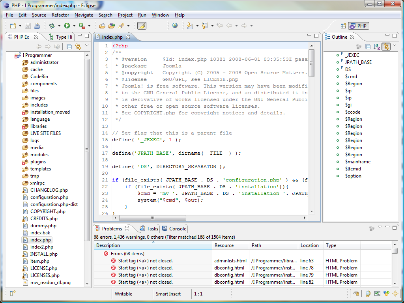Toggle alphabetical sort in Outline panel
Image resolution: width=404 pixels, height=303 pixels.
point(377,47)
